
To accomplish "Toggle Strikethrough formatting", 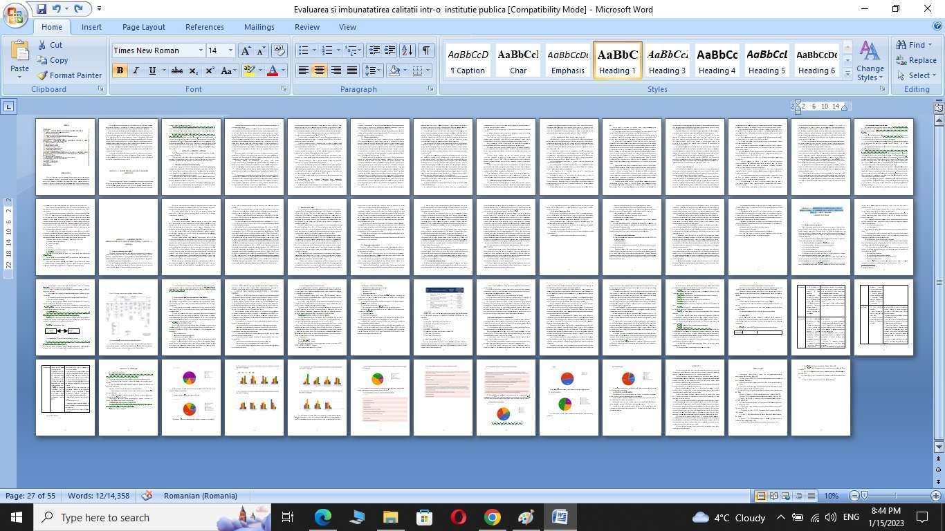I will (177, 71).
